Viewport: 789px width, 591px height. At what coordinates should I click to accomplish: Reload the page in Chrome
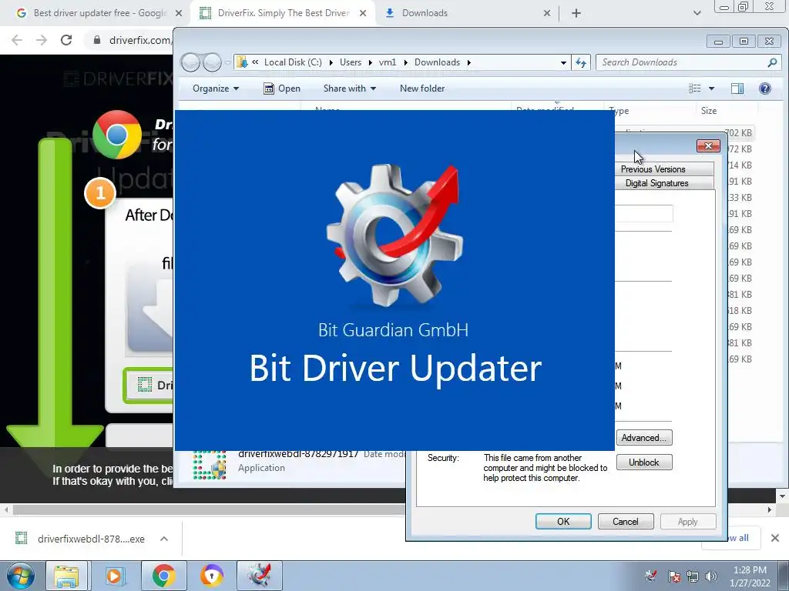coord(66,40)
